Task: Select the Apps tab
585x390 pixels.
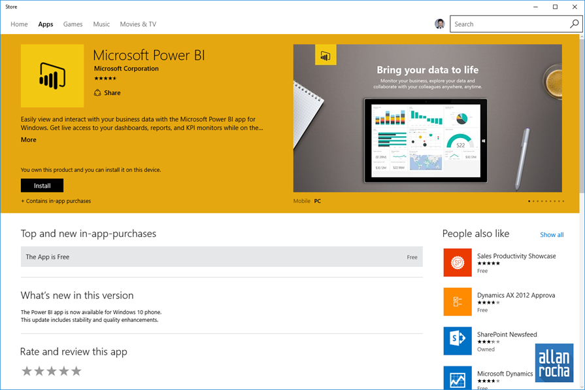Action: click(46, 24)
